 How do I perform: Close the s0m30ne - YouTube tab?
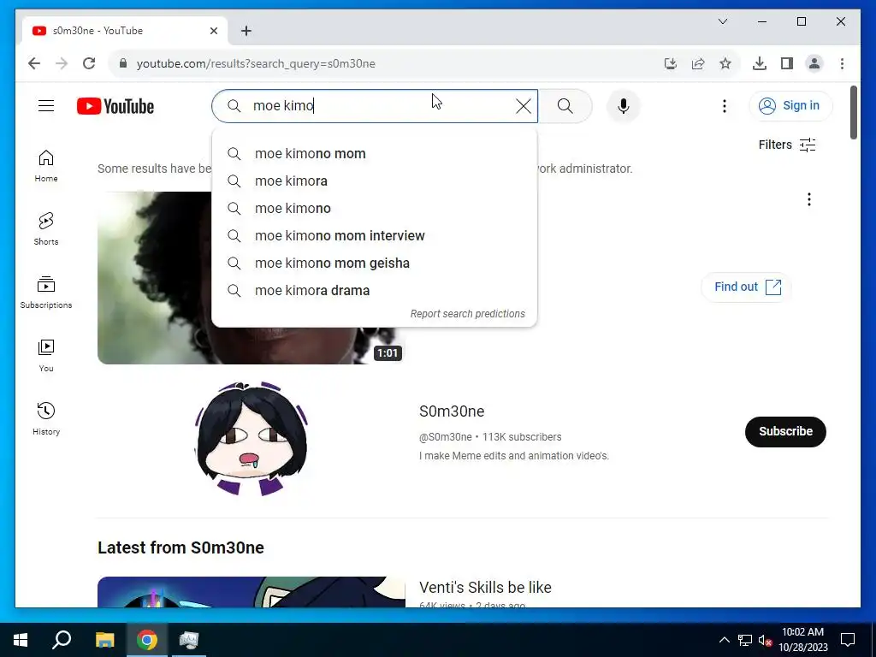[x=213, y=31]
